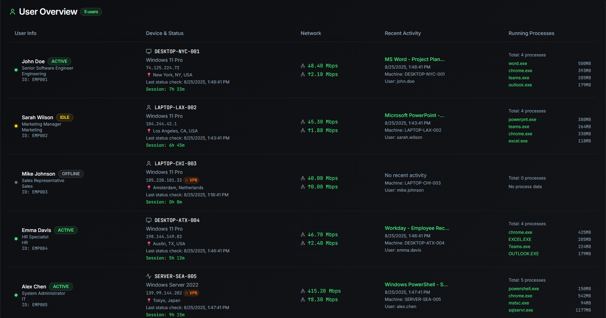Screen dimensions: 606x318
Task: Click the green status dot beside Emma Davis
Action: [16, 239]
